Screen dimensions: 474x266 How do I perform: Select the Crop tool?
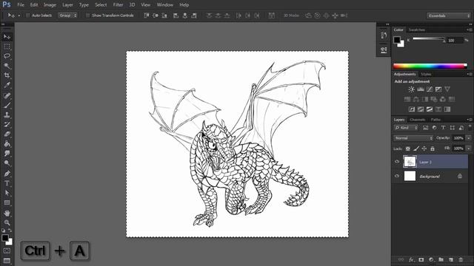tap(7, 75)
